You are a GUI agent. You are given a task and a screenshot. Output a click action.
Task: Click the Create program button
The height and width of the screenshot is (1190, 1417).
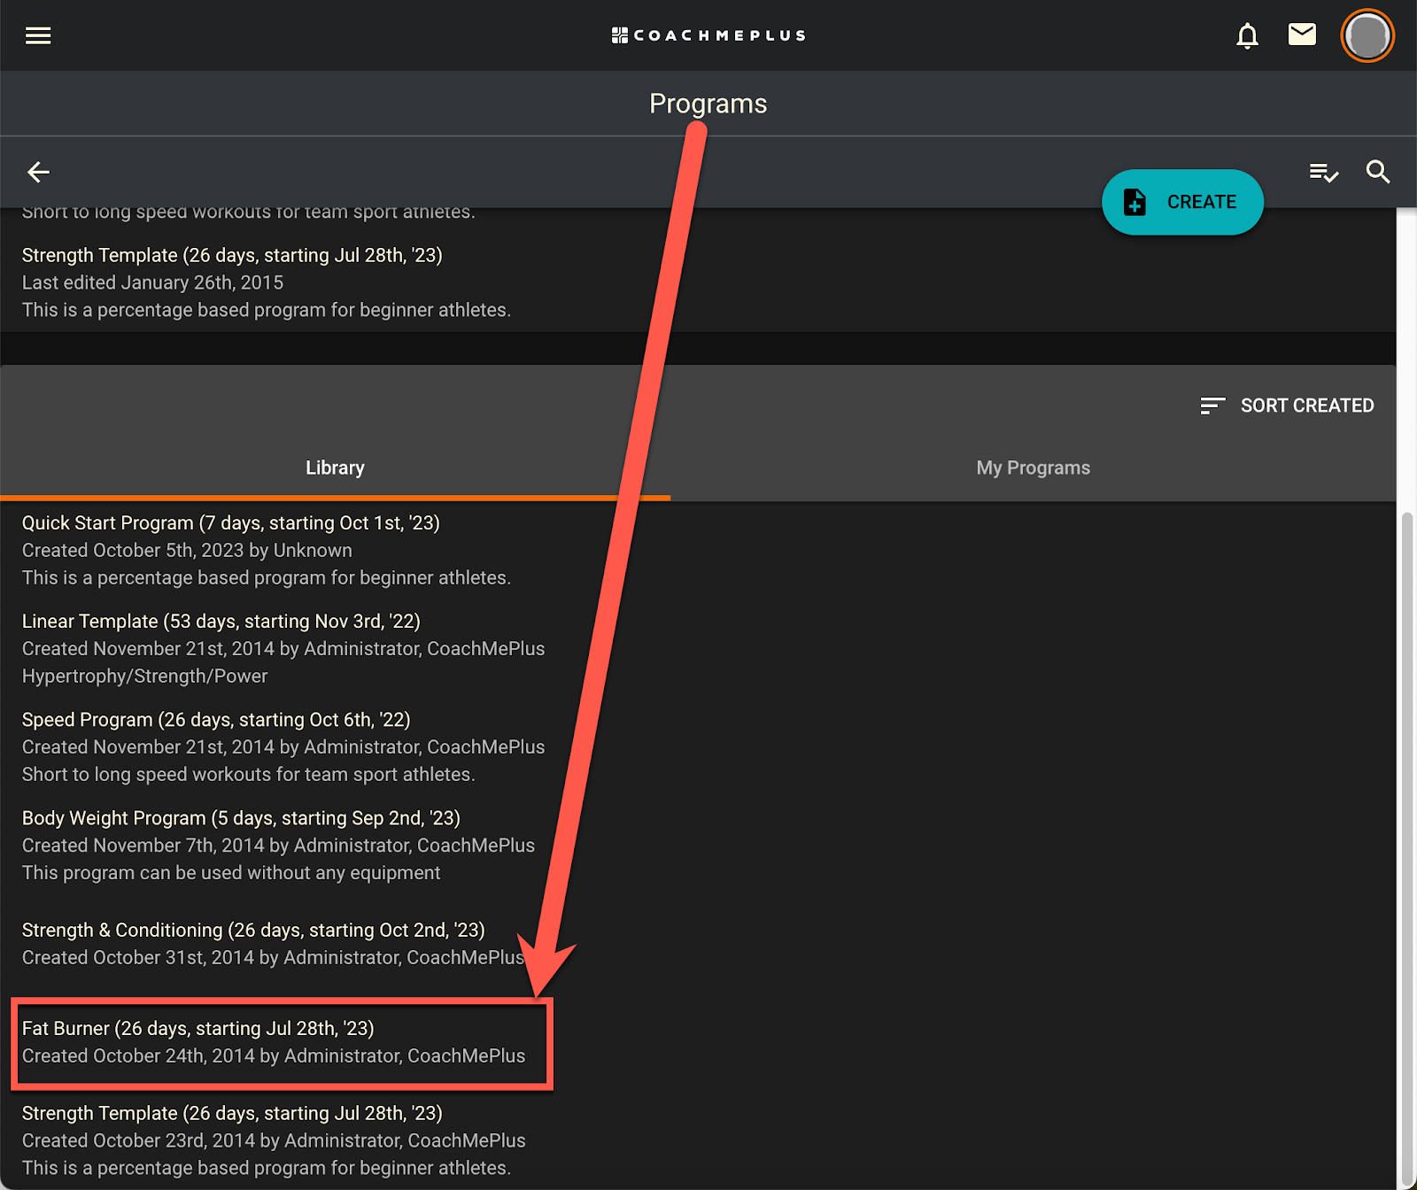coord(1182,202)
